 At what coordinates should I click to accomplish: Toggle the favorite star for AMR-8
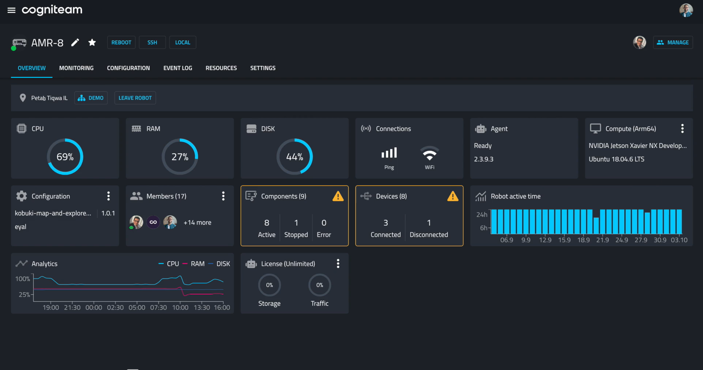(x=92, y=42)
